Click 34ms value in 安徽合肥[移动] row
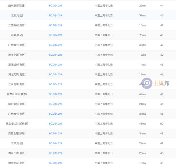The width and height of the screenshot is (176, 167). pyautogui.click(x=143, y=134)
